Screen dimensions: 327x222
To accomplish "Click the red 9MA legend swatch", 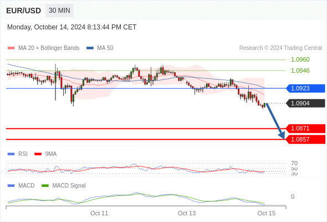I will click(x=38, y=154).
